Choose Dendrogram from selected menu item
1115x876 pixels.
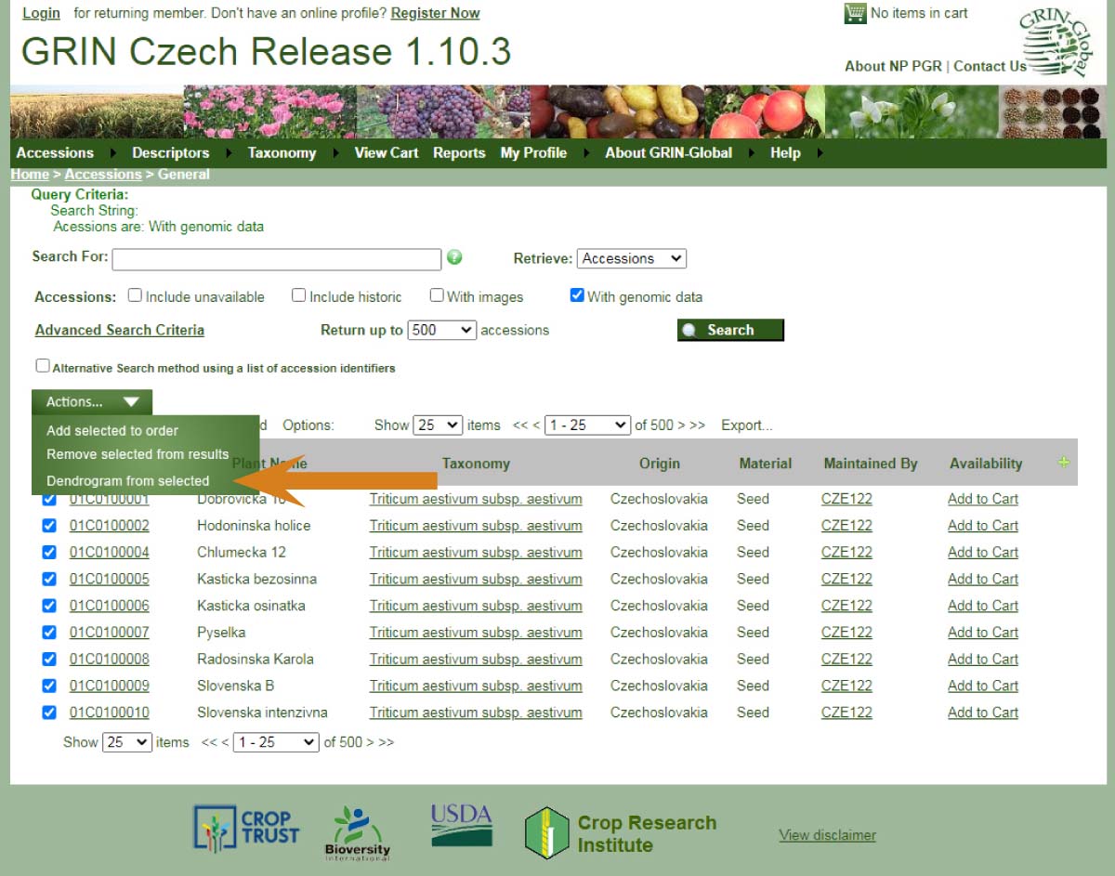pyautogui.click(x=128, y=480)
